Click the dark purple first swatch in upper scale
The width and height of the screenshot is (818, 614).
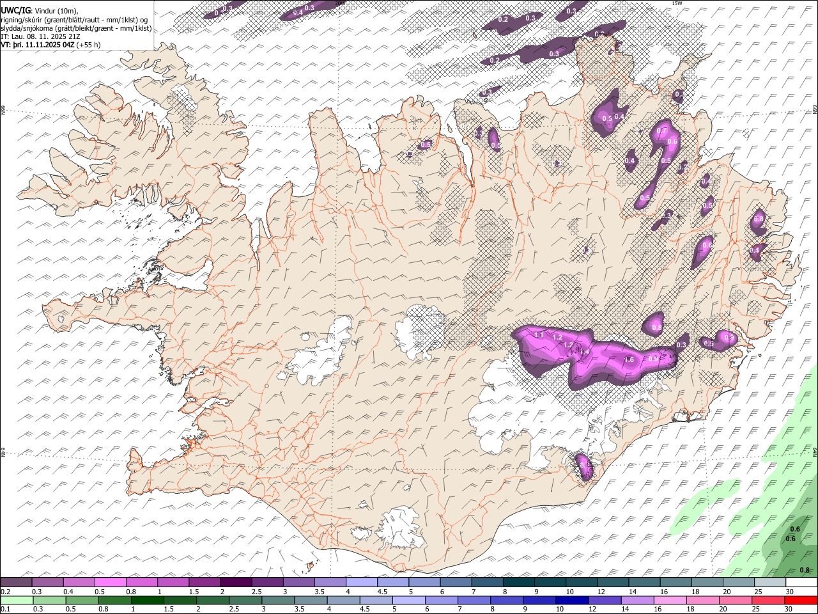(x=16, y=583)
